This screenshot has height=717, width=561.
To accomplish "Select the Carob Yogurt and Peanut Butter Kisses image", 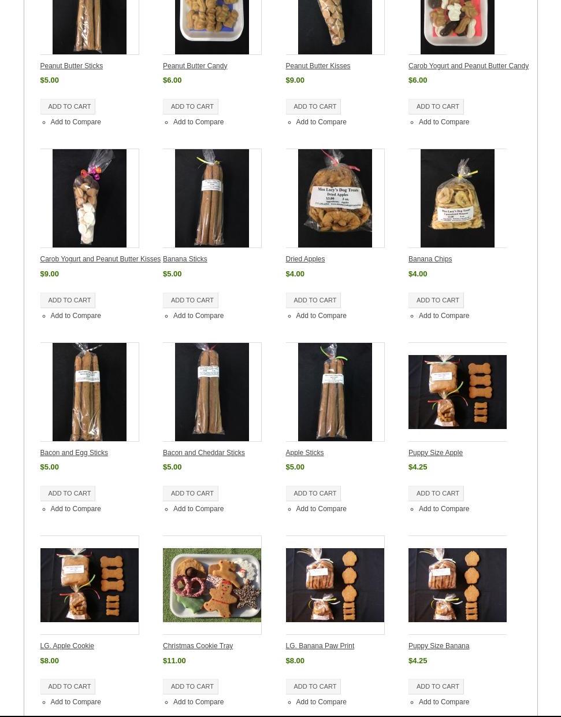I will coord(90,198).
